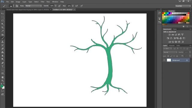
Task: Toggle the Brush panel button in options bar
Action: tap(17, 6)
